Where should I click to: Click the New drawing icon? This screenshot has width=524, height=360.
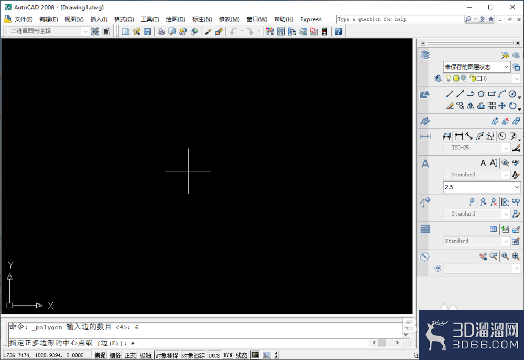click(125, 31)
